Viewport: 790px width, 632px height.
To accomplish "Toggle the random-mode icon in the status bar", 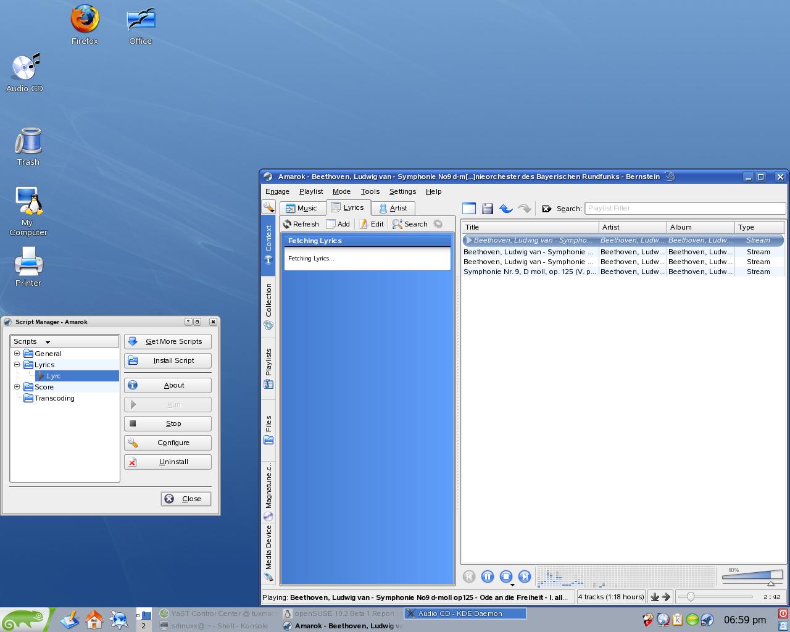I will click(655, 597).
